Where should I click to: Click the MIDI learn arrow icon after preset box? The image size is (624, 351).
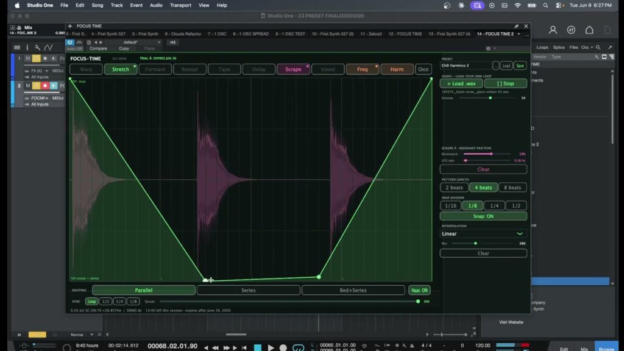click(172, 42)
